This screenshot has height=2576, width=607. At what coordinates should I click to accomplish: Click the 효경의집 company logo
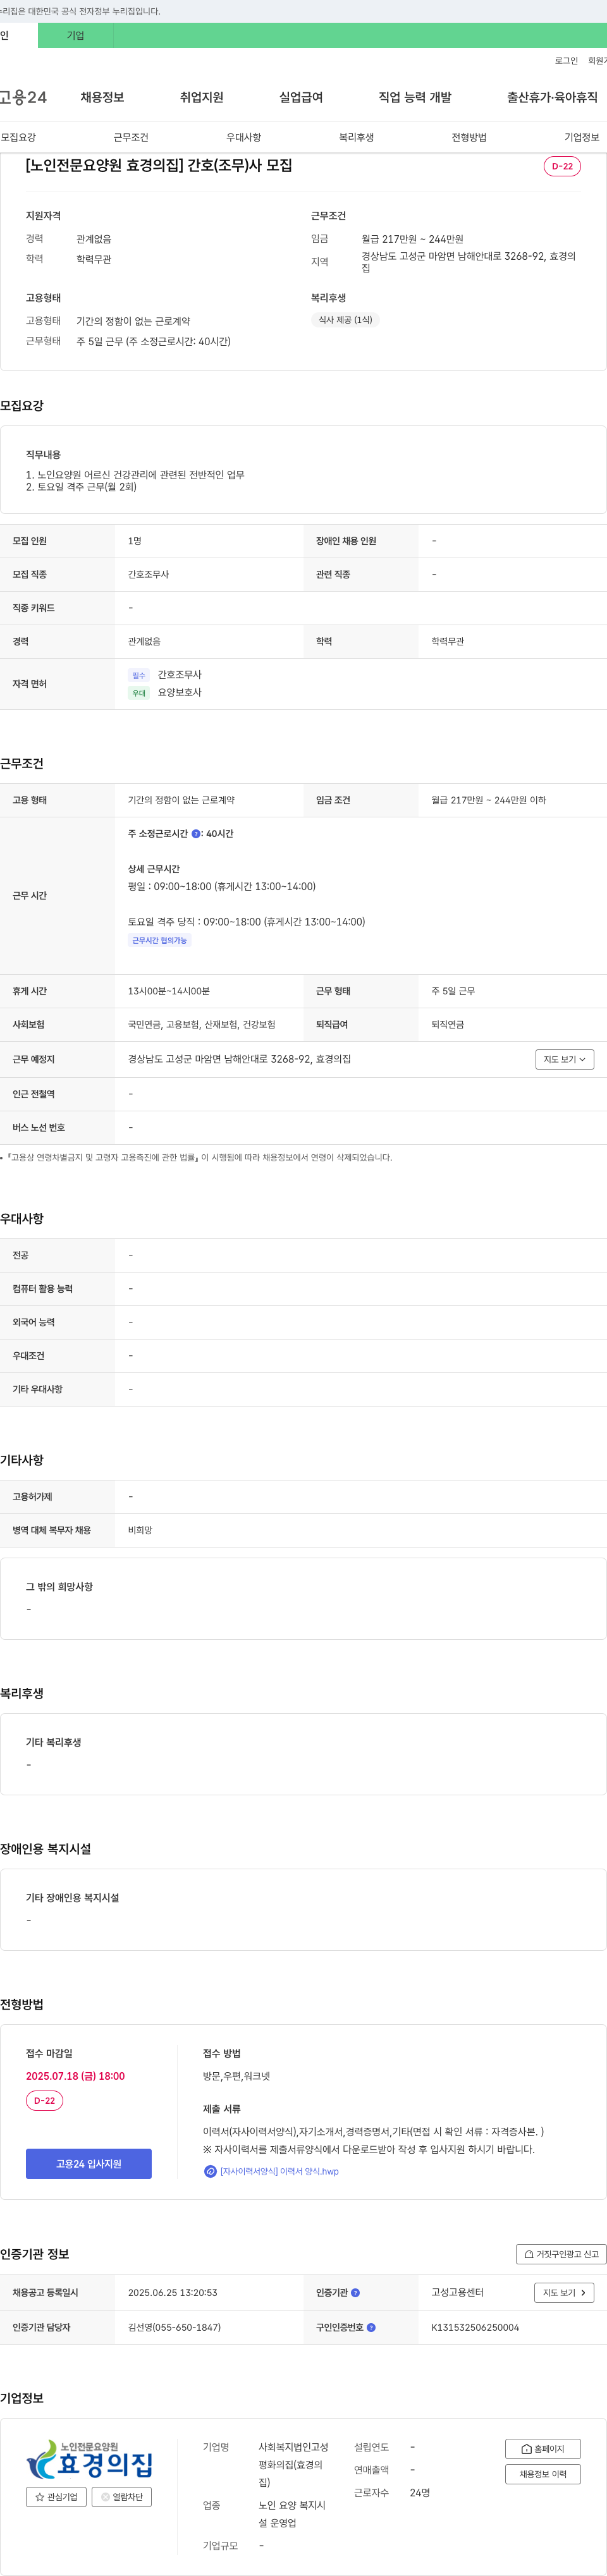(x=89, y=2459)
